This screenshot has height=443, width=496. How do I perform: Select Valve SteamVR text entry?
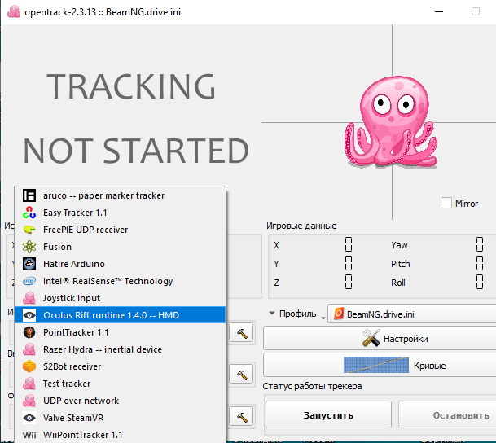pos(73,418)
